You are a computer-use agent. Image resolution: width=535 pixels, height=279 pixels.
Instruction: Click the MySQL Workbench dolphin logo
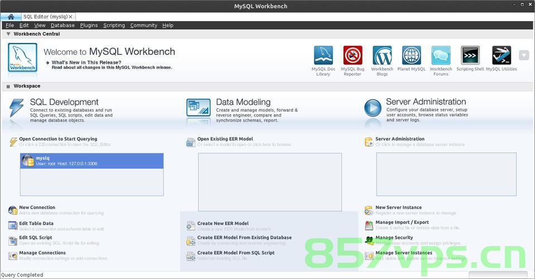tap(22, 57)
